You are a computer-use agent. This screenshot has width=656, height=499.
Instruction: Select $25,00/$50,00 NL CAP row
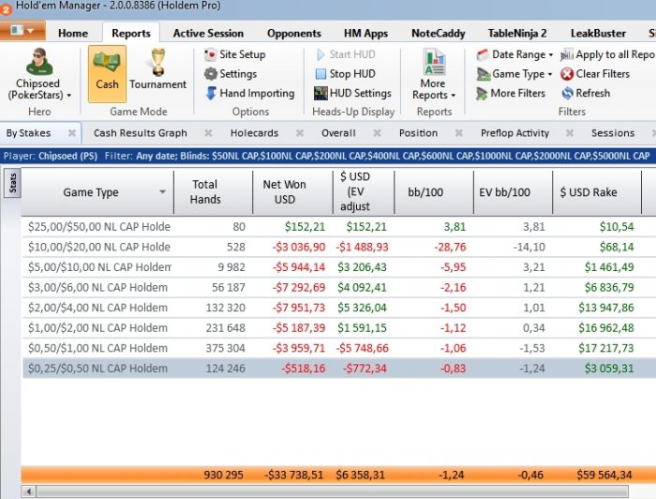coord(339,227)
